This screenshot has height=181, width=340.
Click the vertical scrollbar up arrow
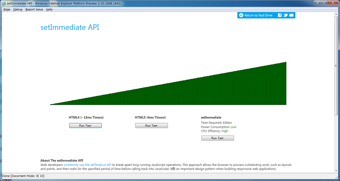click(x=336, y=15)
